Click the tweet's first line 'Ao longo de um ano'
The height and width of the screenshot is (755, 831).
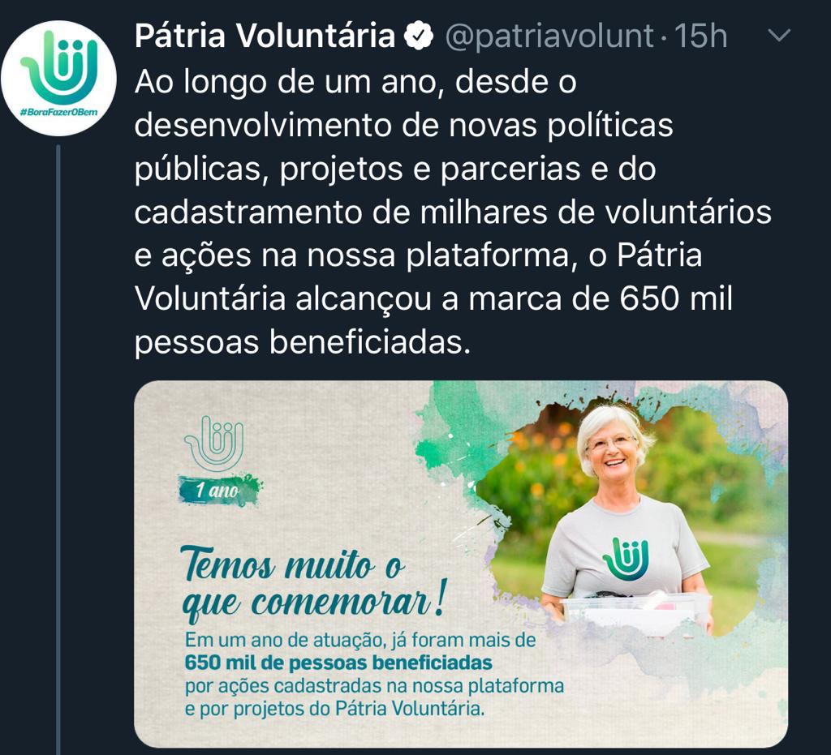(x=355, y=82)
